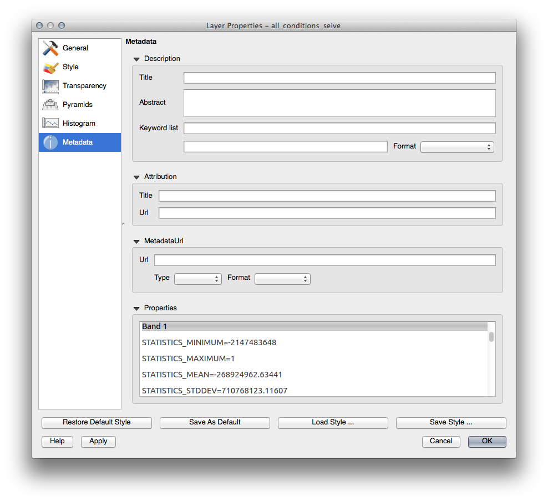
Task: Click the Load Style button
Action: pyautogui.click(x=333, y=422)
